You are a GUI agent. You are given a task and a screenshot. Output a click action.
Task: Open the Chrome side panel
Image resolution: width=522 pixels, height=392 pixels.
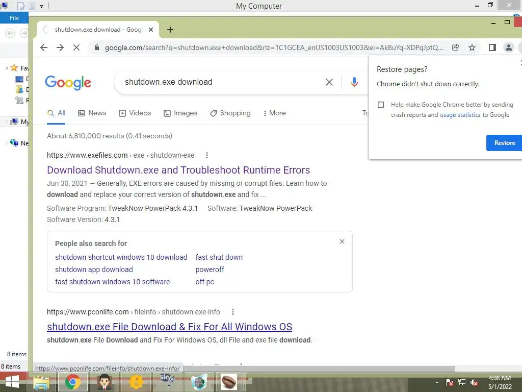pos(492,47)
